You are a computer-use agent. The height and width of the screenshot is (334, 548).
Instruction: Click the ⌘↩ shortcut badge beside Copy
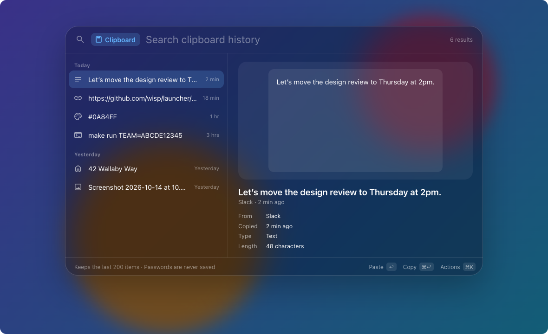[x=426, y=267]
